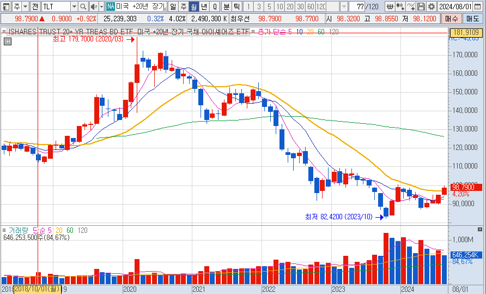The width and height of the screenshot is (486, 294).
Task: Toggle the square before 거래량 단순 legend
Action: [x=4, y=230]
